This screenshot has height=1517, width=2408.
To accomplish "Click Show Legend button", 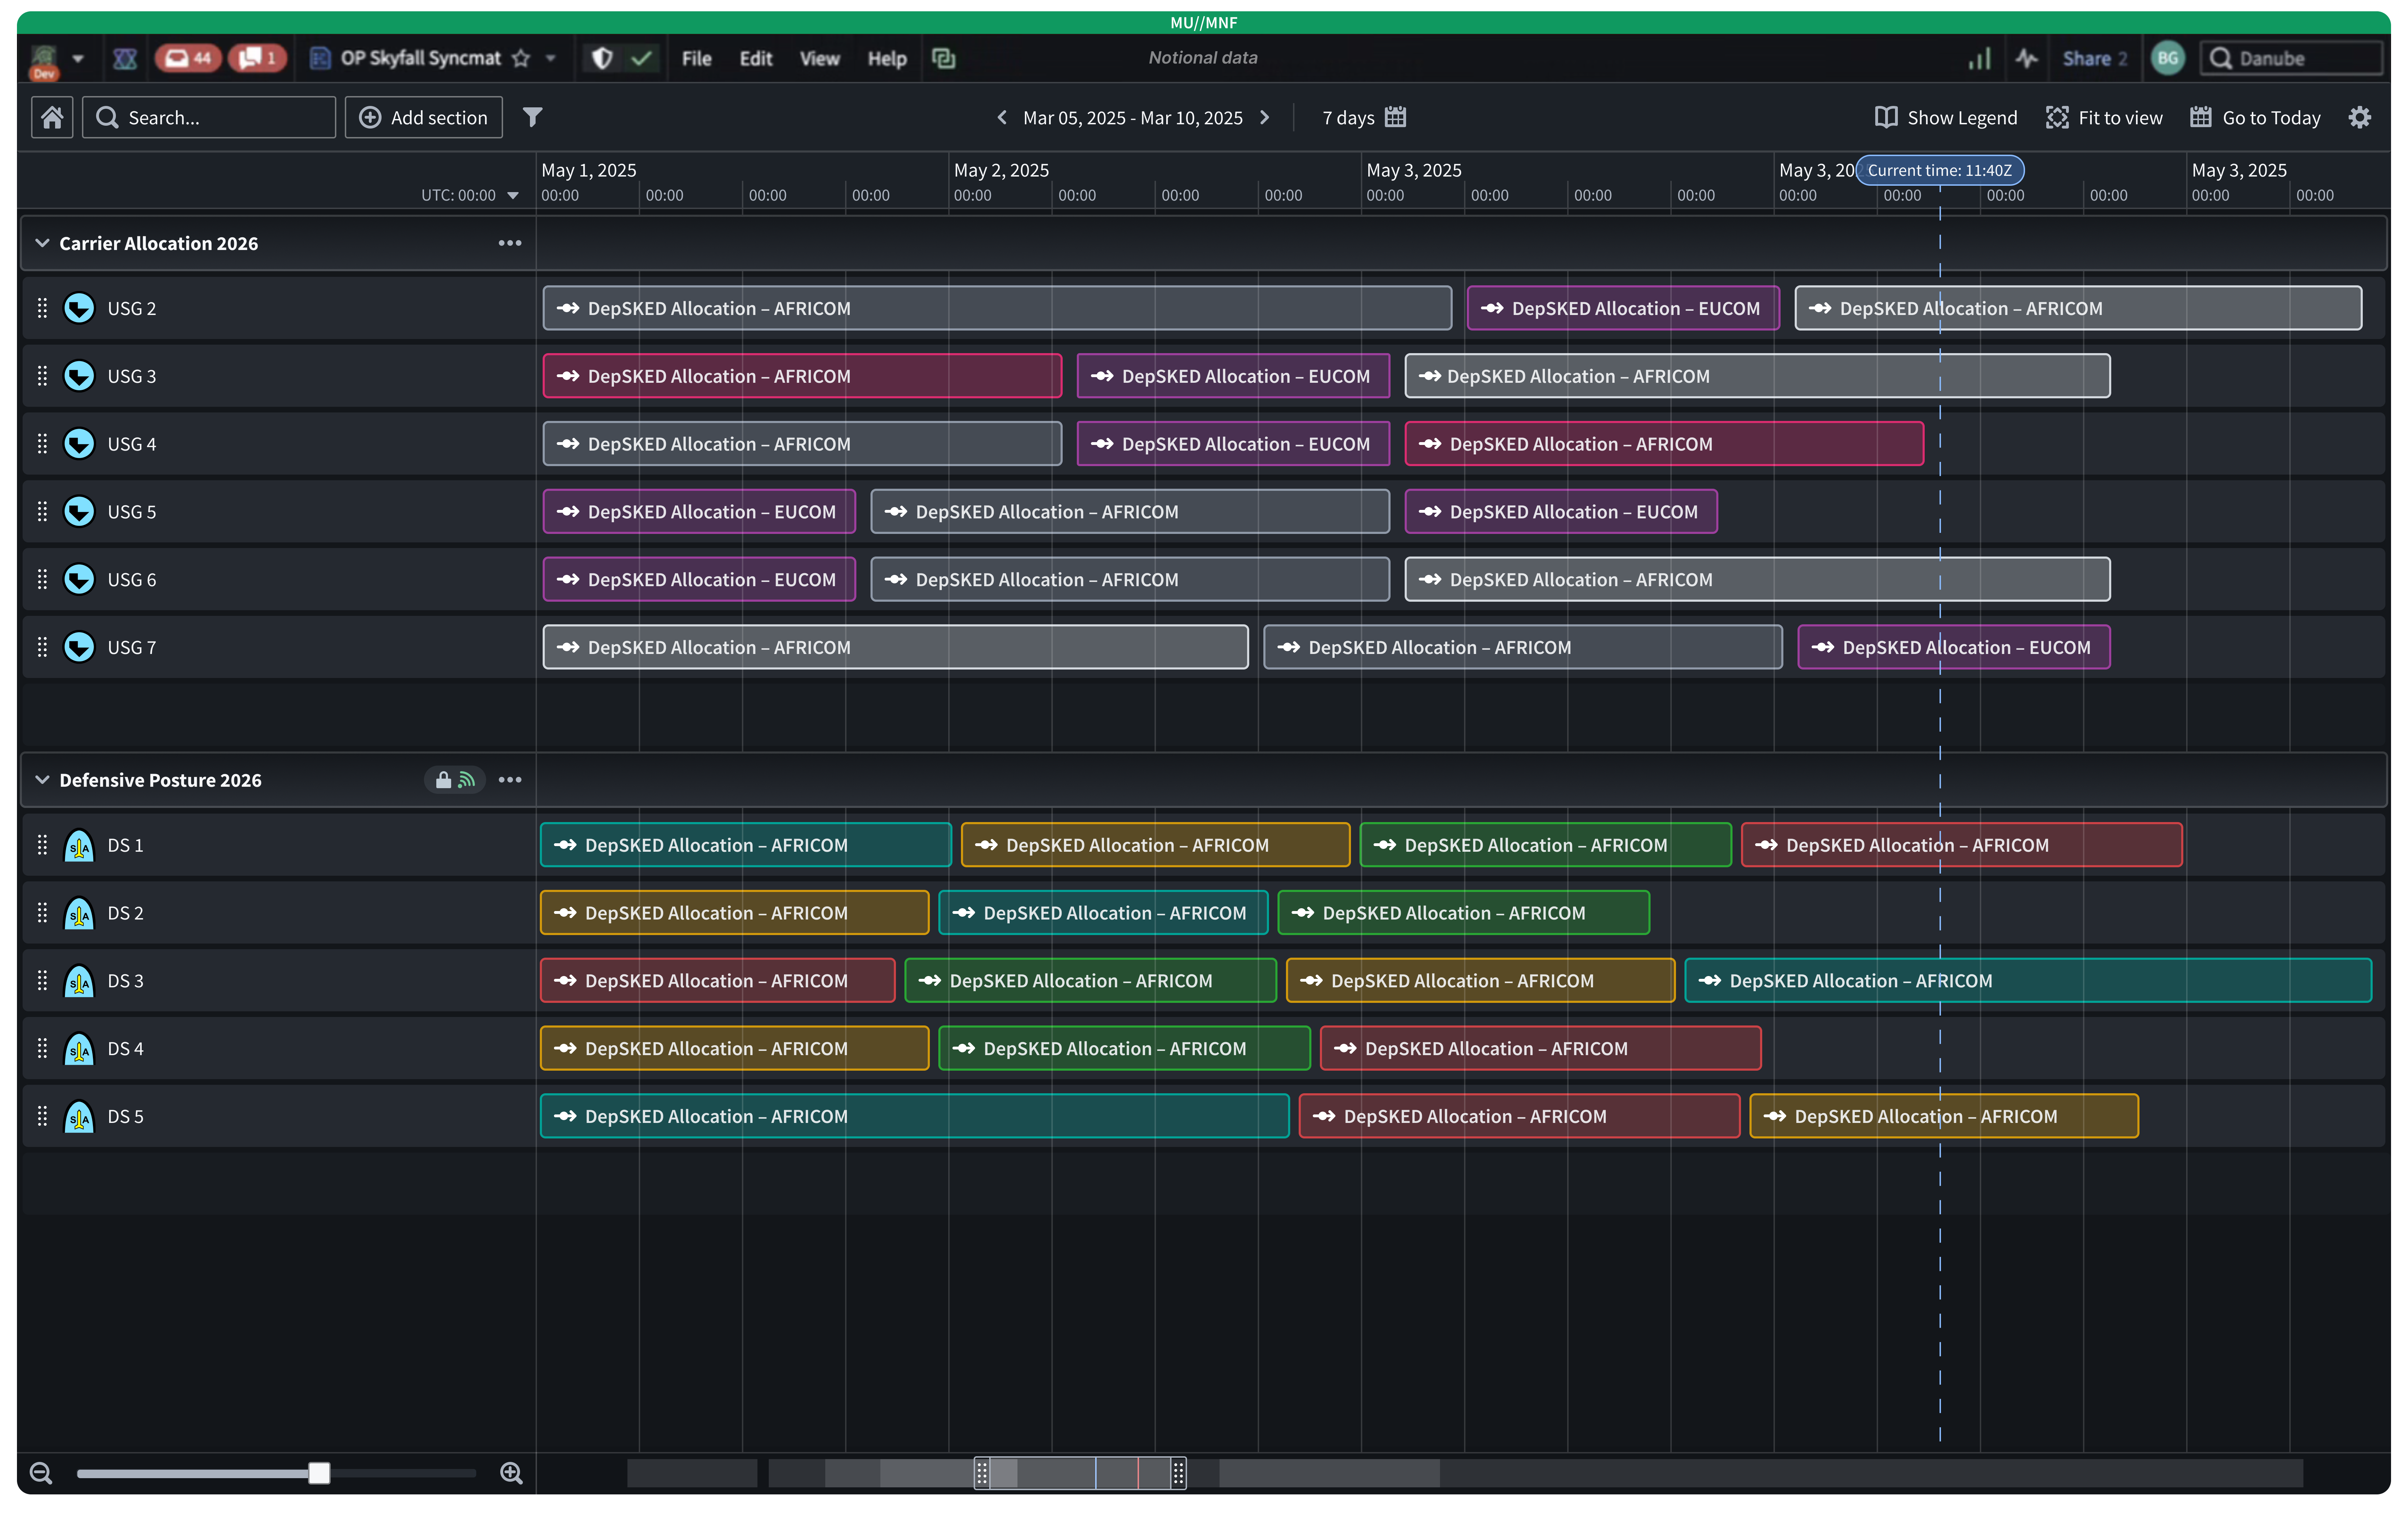I will tap(1946, 118).
